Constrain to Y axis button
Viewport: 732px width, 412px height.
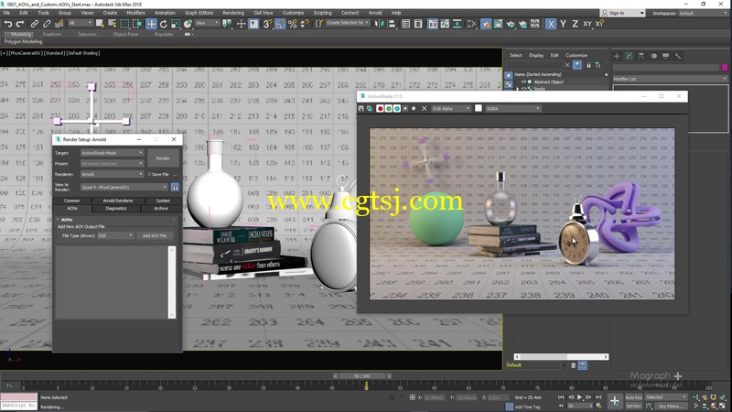tap(563, 24)
